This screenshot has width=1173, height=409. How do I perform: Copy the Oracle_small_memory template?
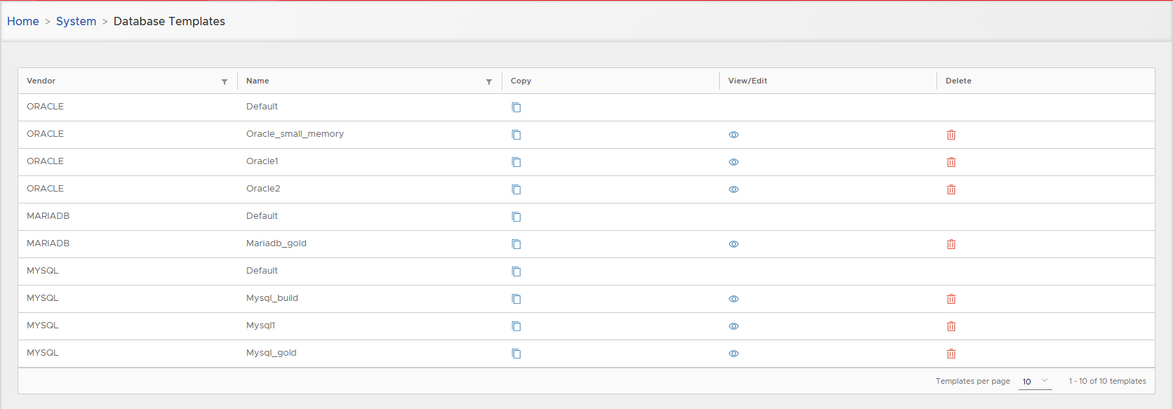coord(516,135)
